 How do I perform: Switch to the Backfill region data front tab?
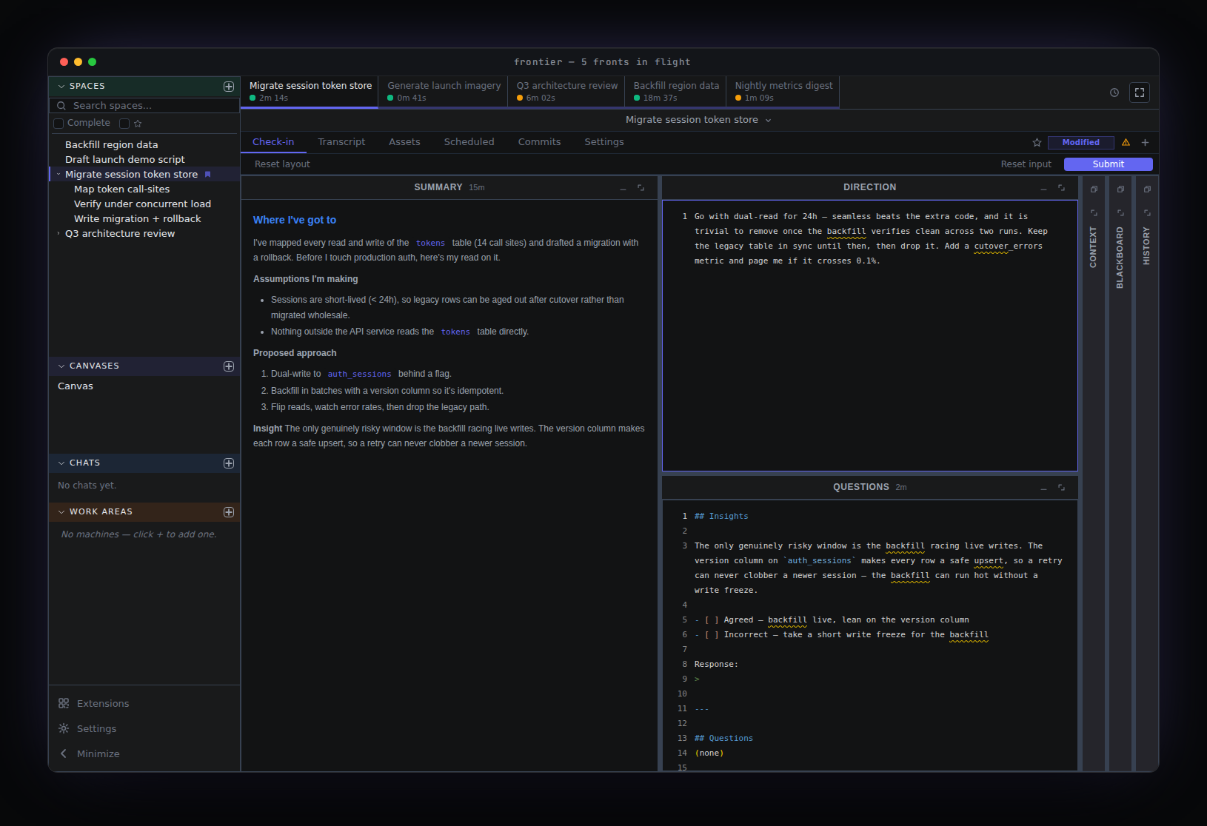point(675,92)
